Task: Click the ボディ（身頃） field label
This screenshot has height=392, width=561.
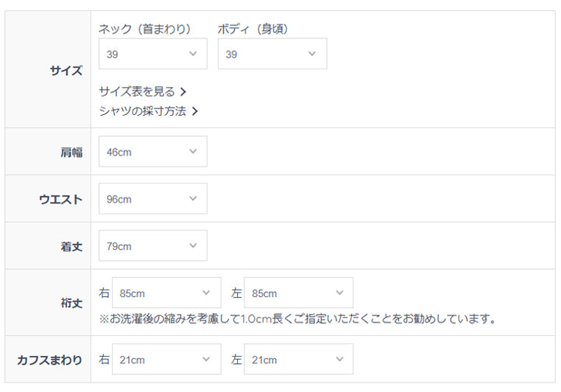Action: coord(253,29)
